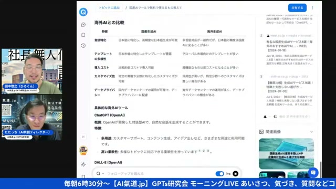Click citation number 3 after 高い柔軟性
Screen dimensions: 336x189
click(x=208, y=151)
